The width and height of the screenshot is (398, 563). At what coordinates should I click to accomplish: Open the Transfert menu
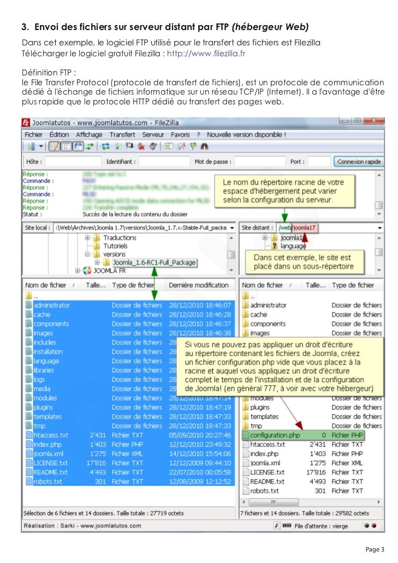click(x=122, y=134)
